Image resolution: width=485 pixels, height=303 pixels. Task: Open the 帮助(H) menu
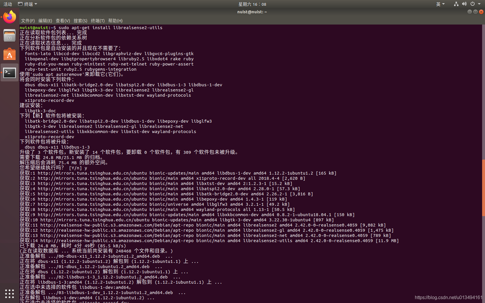pyautogui.click(x=115, y=21)
